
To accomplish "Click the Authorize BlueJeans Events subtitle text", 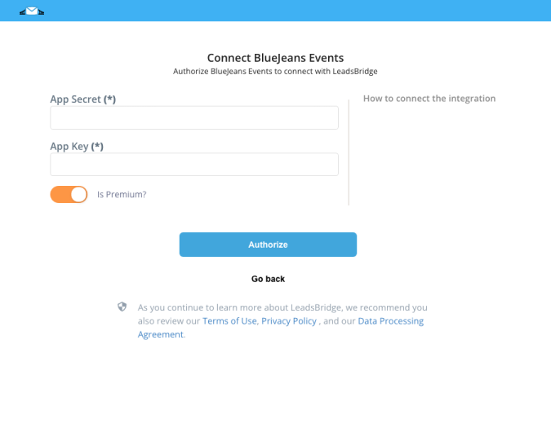I will [276, 72].
